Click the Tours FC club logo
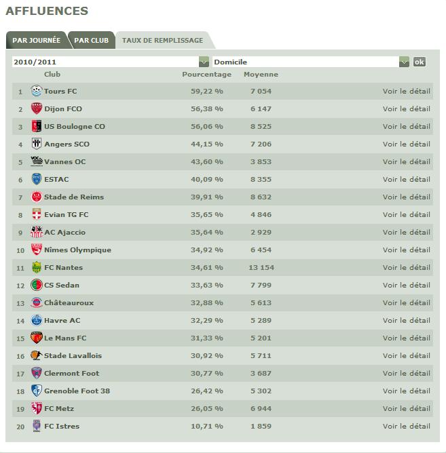 pos(37,91)
